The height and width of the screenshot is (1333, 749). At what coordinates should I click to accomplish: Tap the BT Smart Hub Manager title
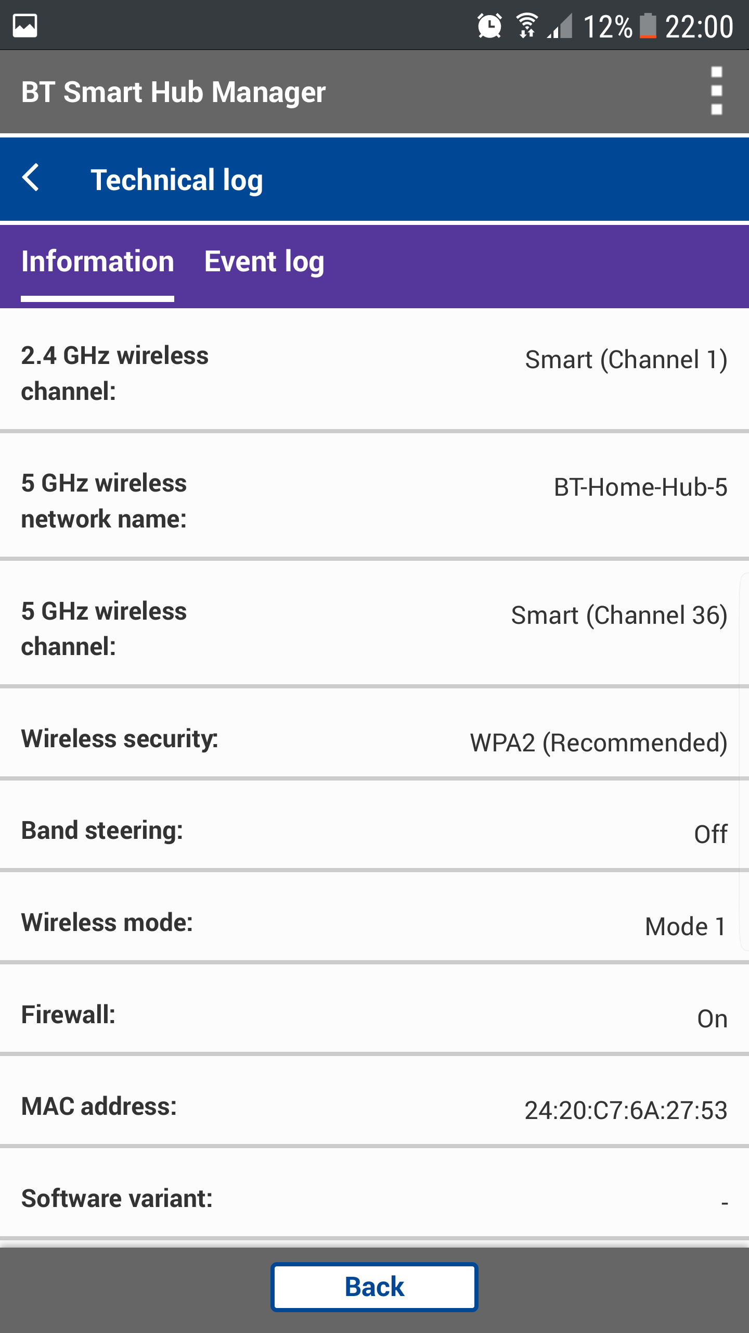coord(174,92)
